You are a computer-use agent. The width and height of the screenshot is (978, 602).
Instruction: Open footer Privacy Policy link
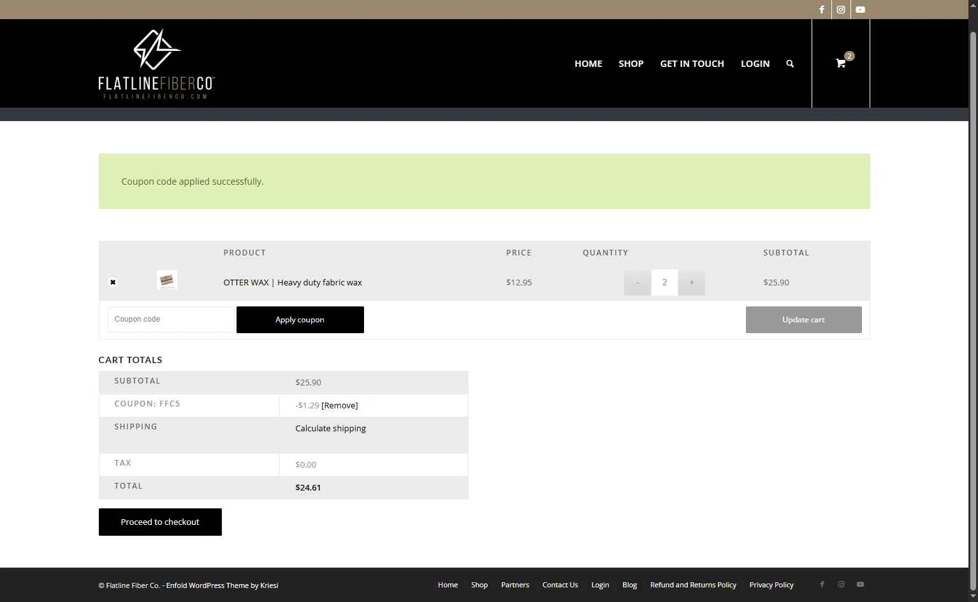tap(771, 585)
